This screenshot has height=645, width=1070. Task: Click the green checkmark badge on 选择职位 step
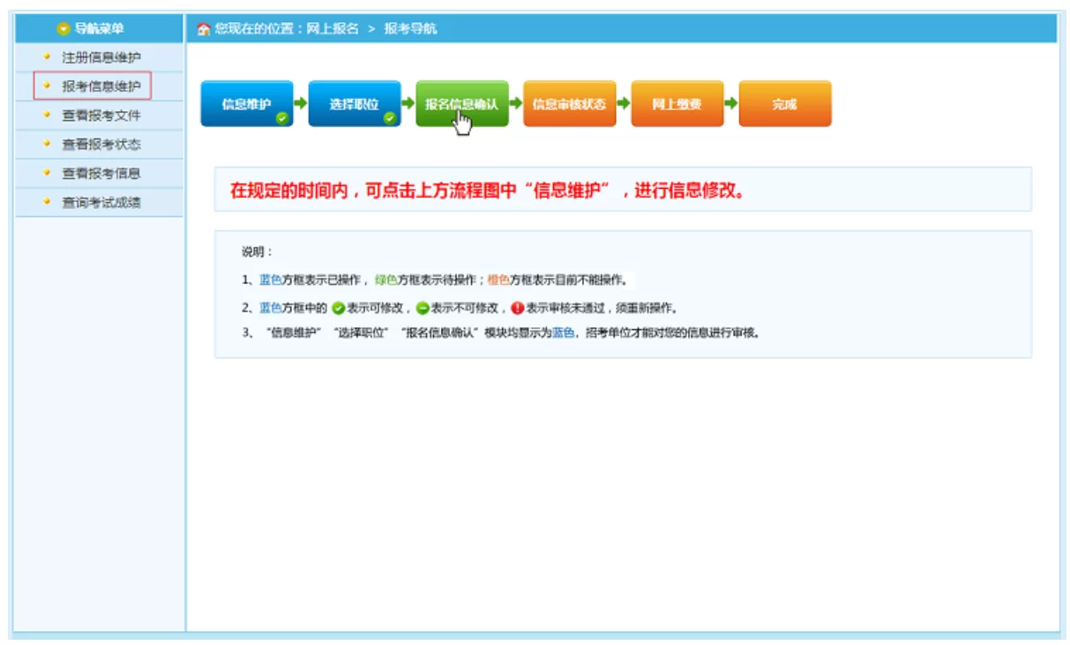click(390, 117)
